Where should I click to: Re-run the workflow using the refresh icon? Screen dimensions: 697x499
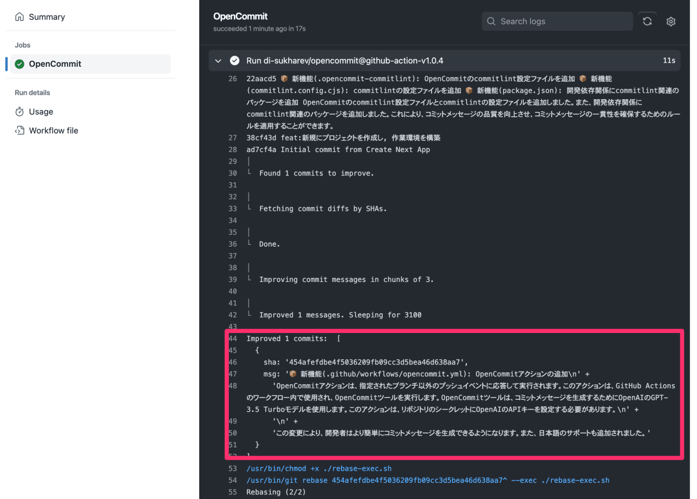647,21
